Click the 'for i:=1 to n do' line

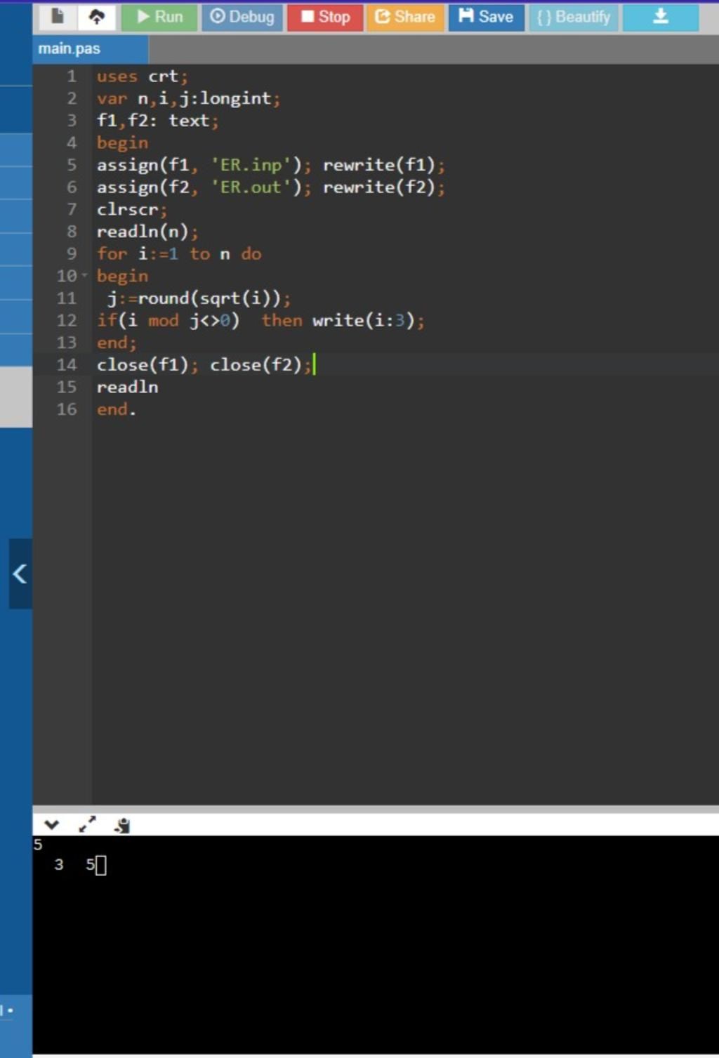point(179,254)
